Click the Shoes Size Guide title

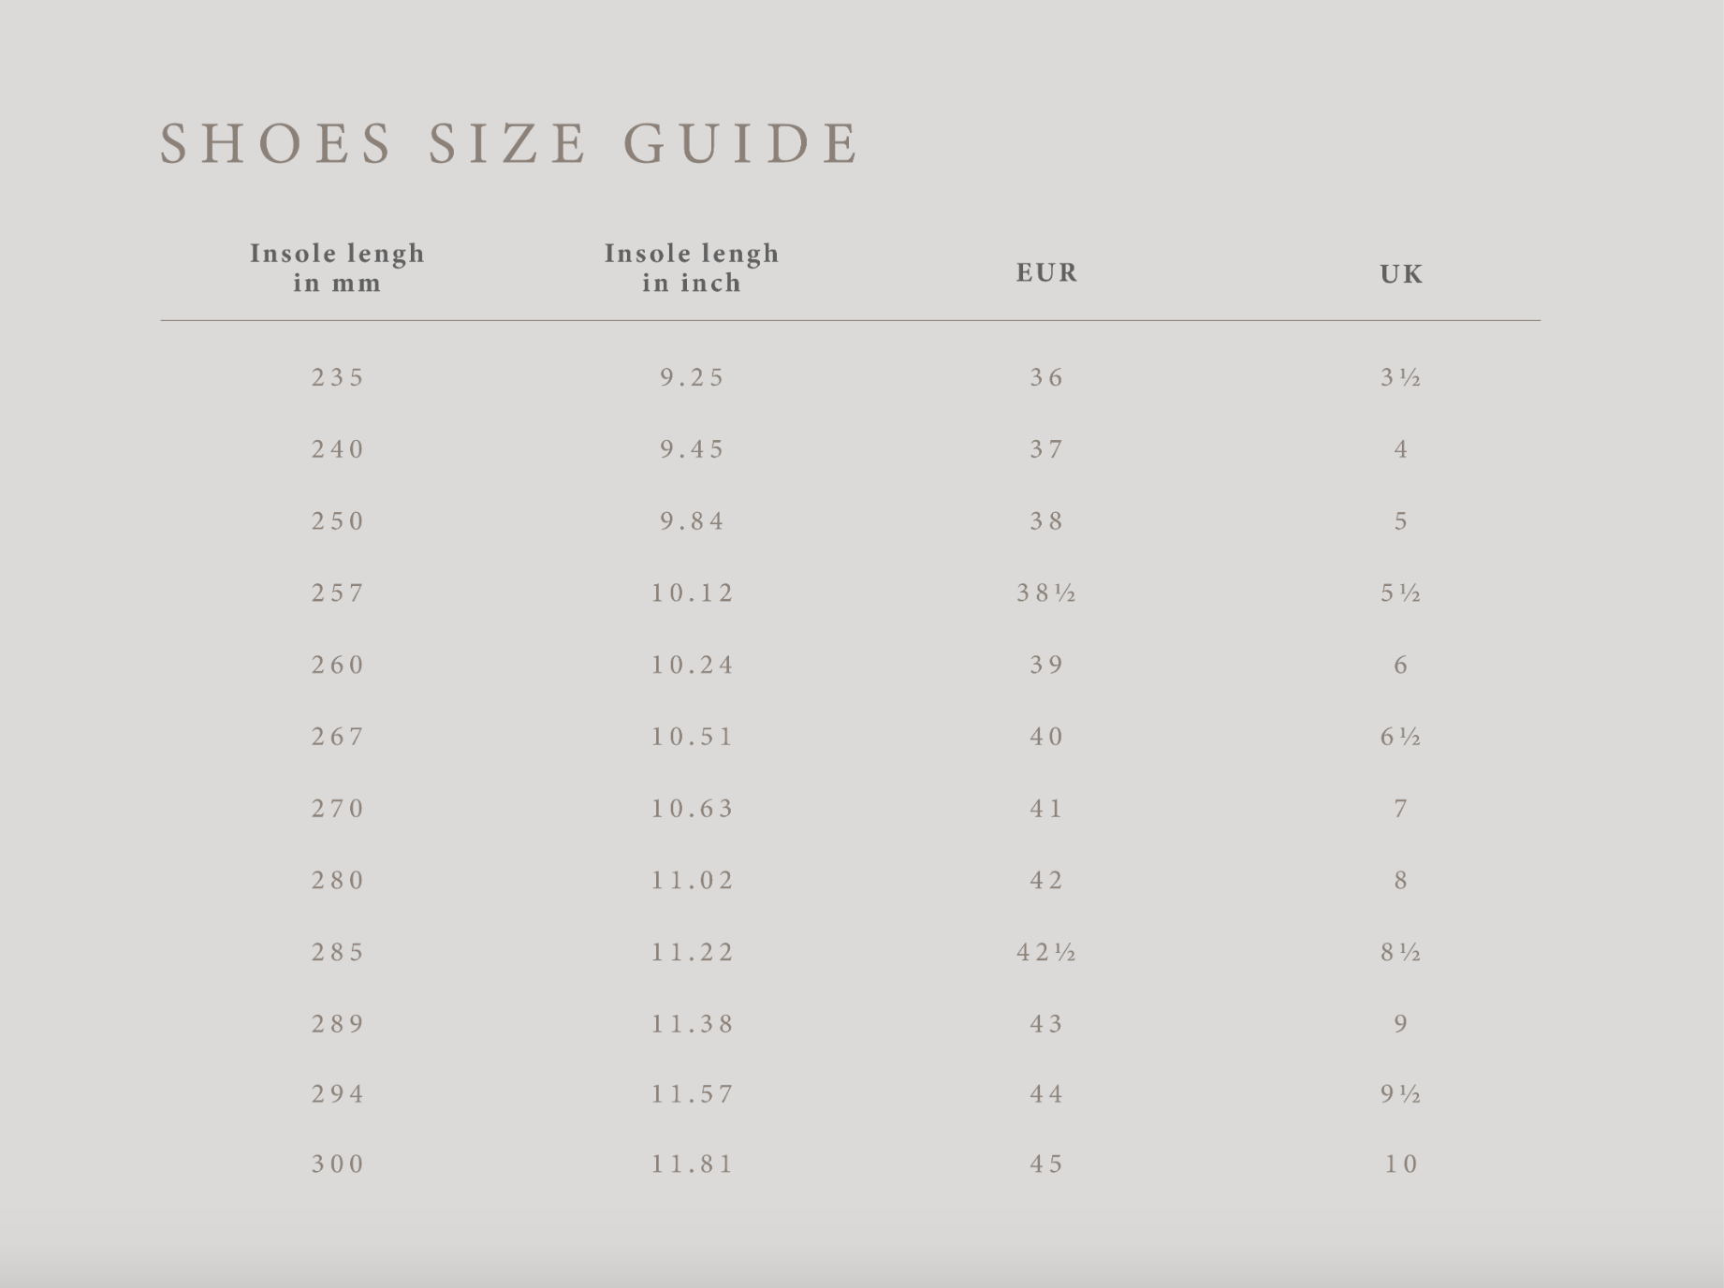509,143
